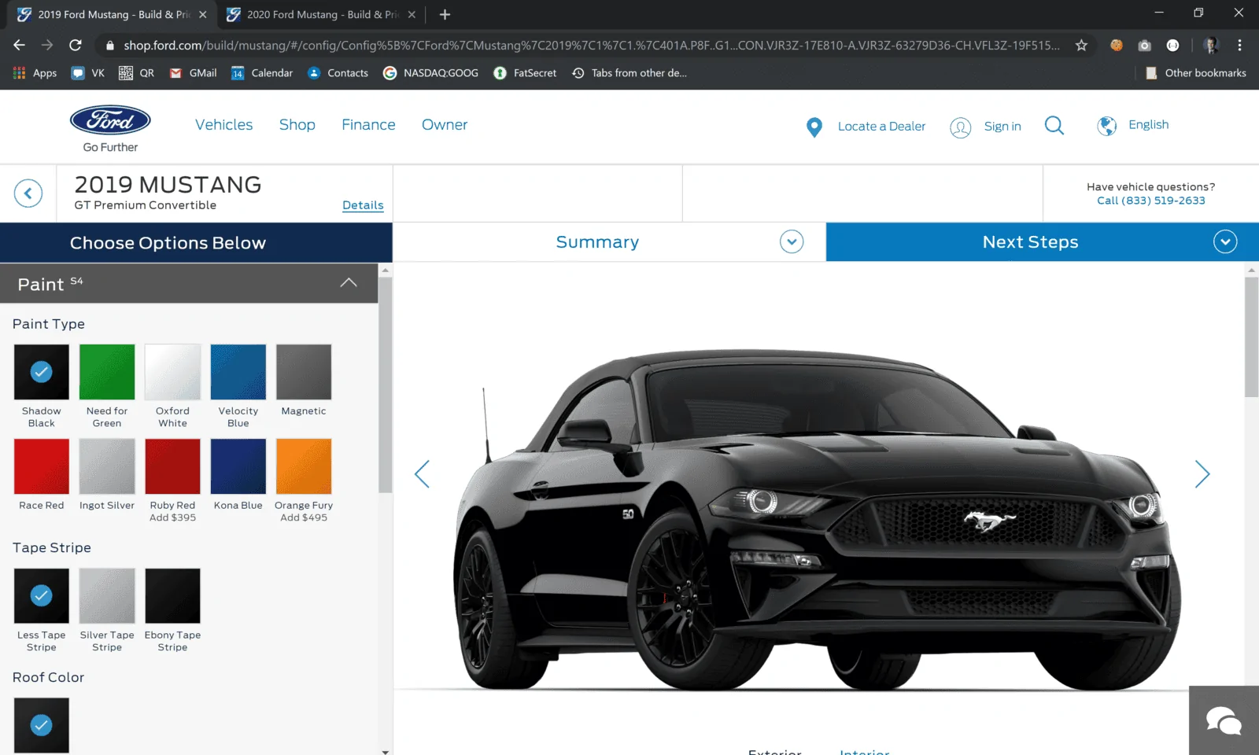Screen dimensions: 1259x755
Task: Select Ingot Silver paint
Action: (107, 466)
